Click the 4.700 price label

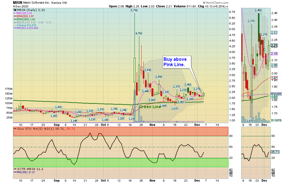pos(139,34)
